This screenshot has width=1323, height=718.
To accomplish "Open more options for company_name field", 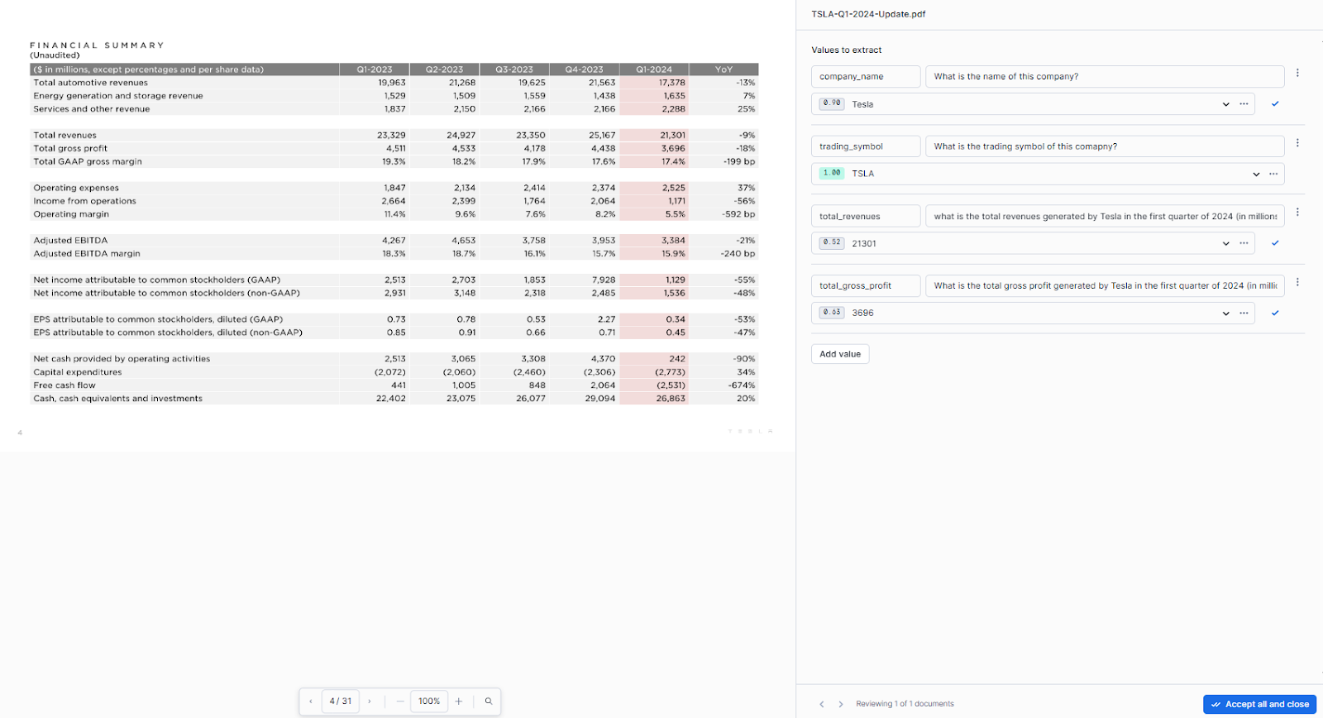I will tap(1297, 73).
